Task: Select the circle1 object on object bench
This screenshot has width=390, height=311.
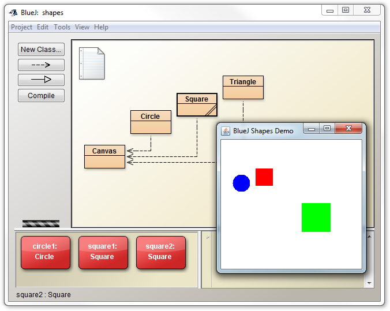Action: pyautogui.click(x=46, y=252)
